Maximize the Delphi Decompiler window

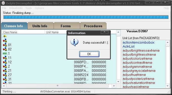point(157,2)
